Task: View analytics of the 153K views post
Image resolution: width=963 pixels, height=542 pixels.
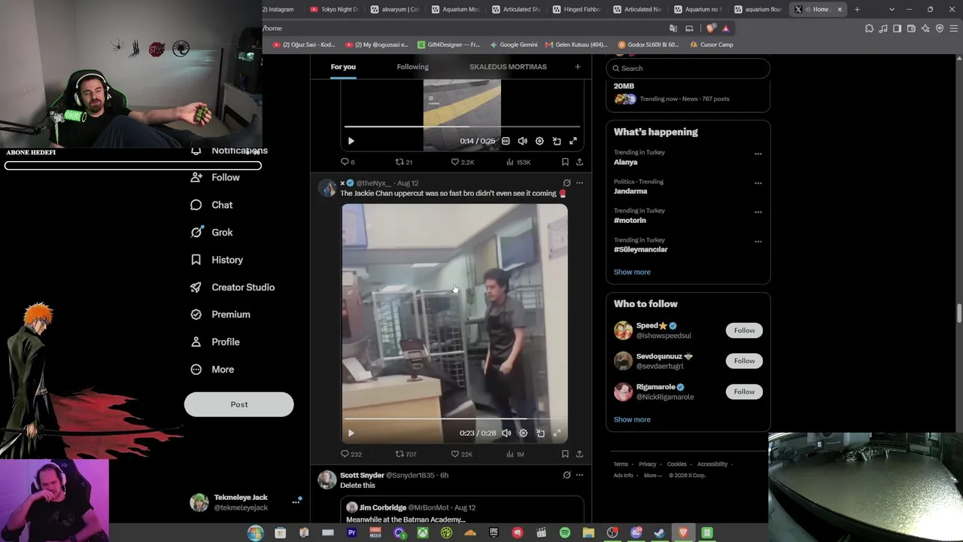Action: click(x=518, y=162)
